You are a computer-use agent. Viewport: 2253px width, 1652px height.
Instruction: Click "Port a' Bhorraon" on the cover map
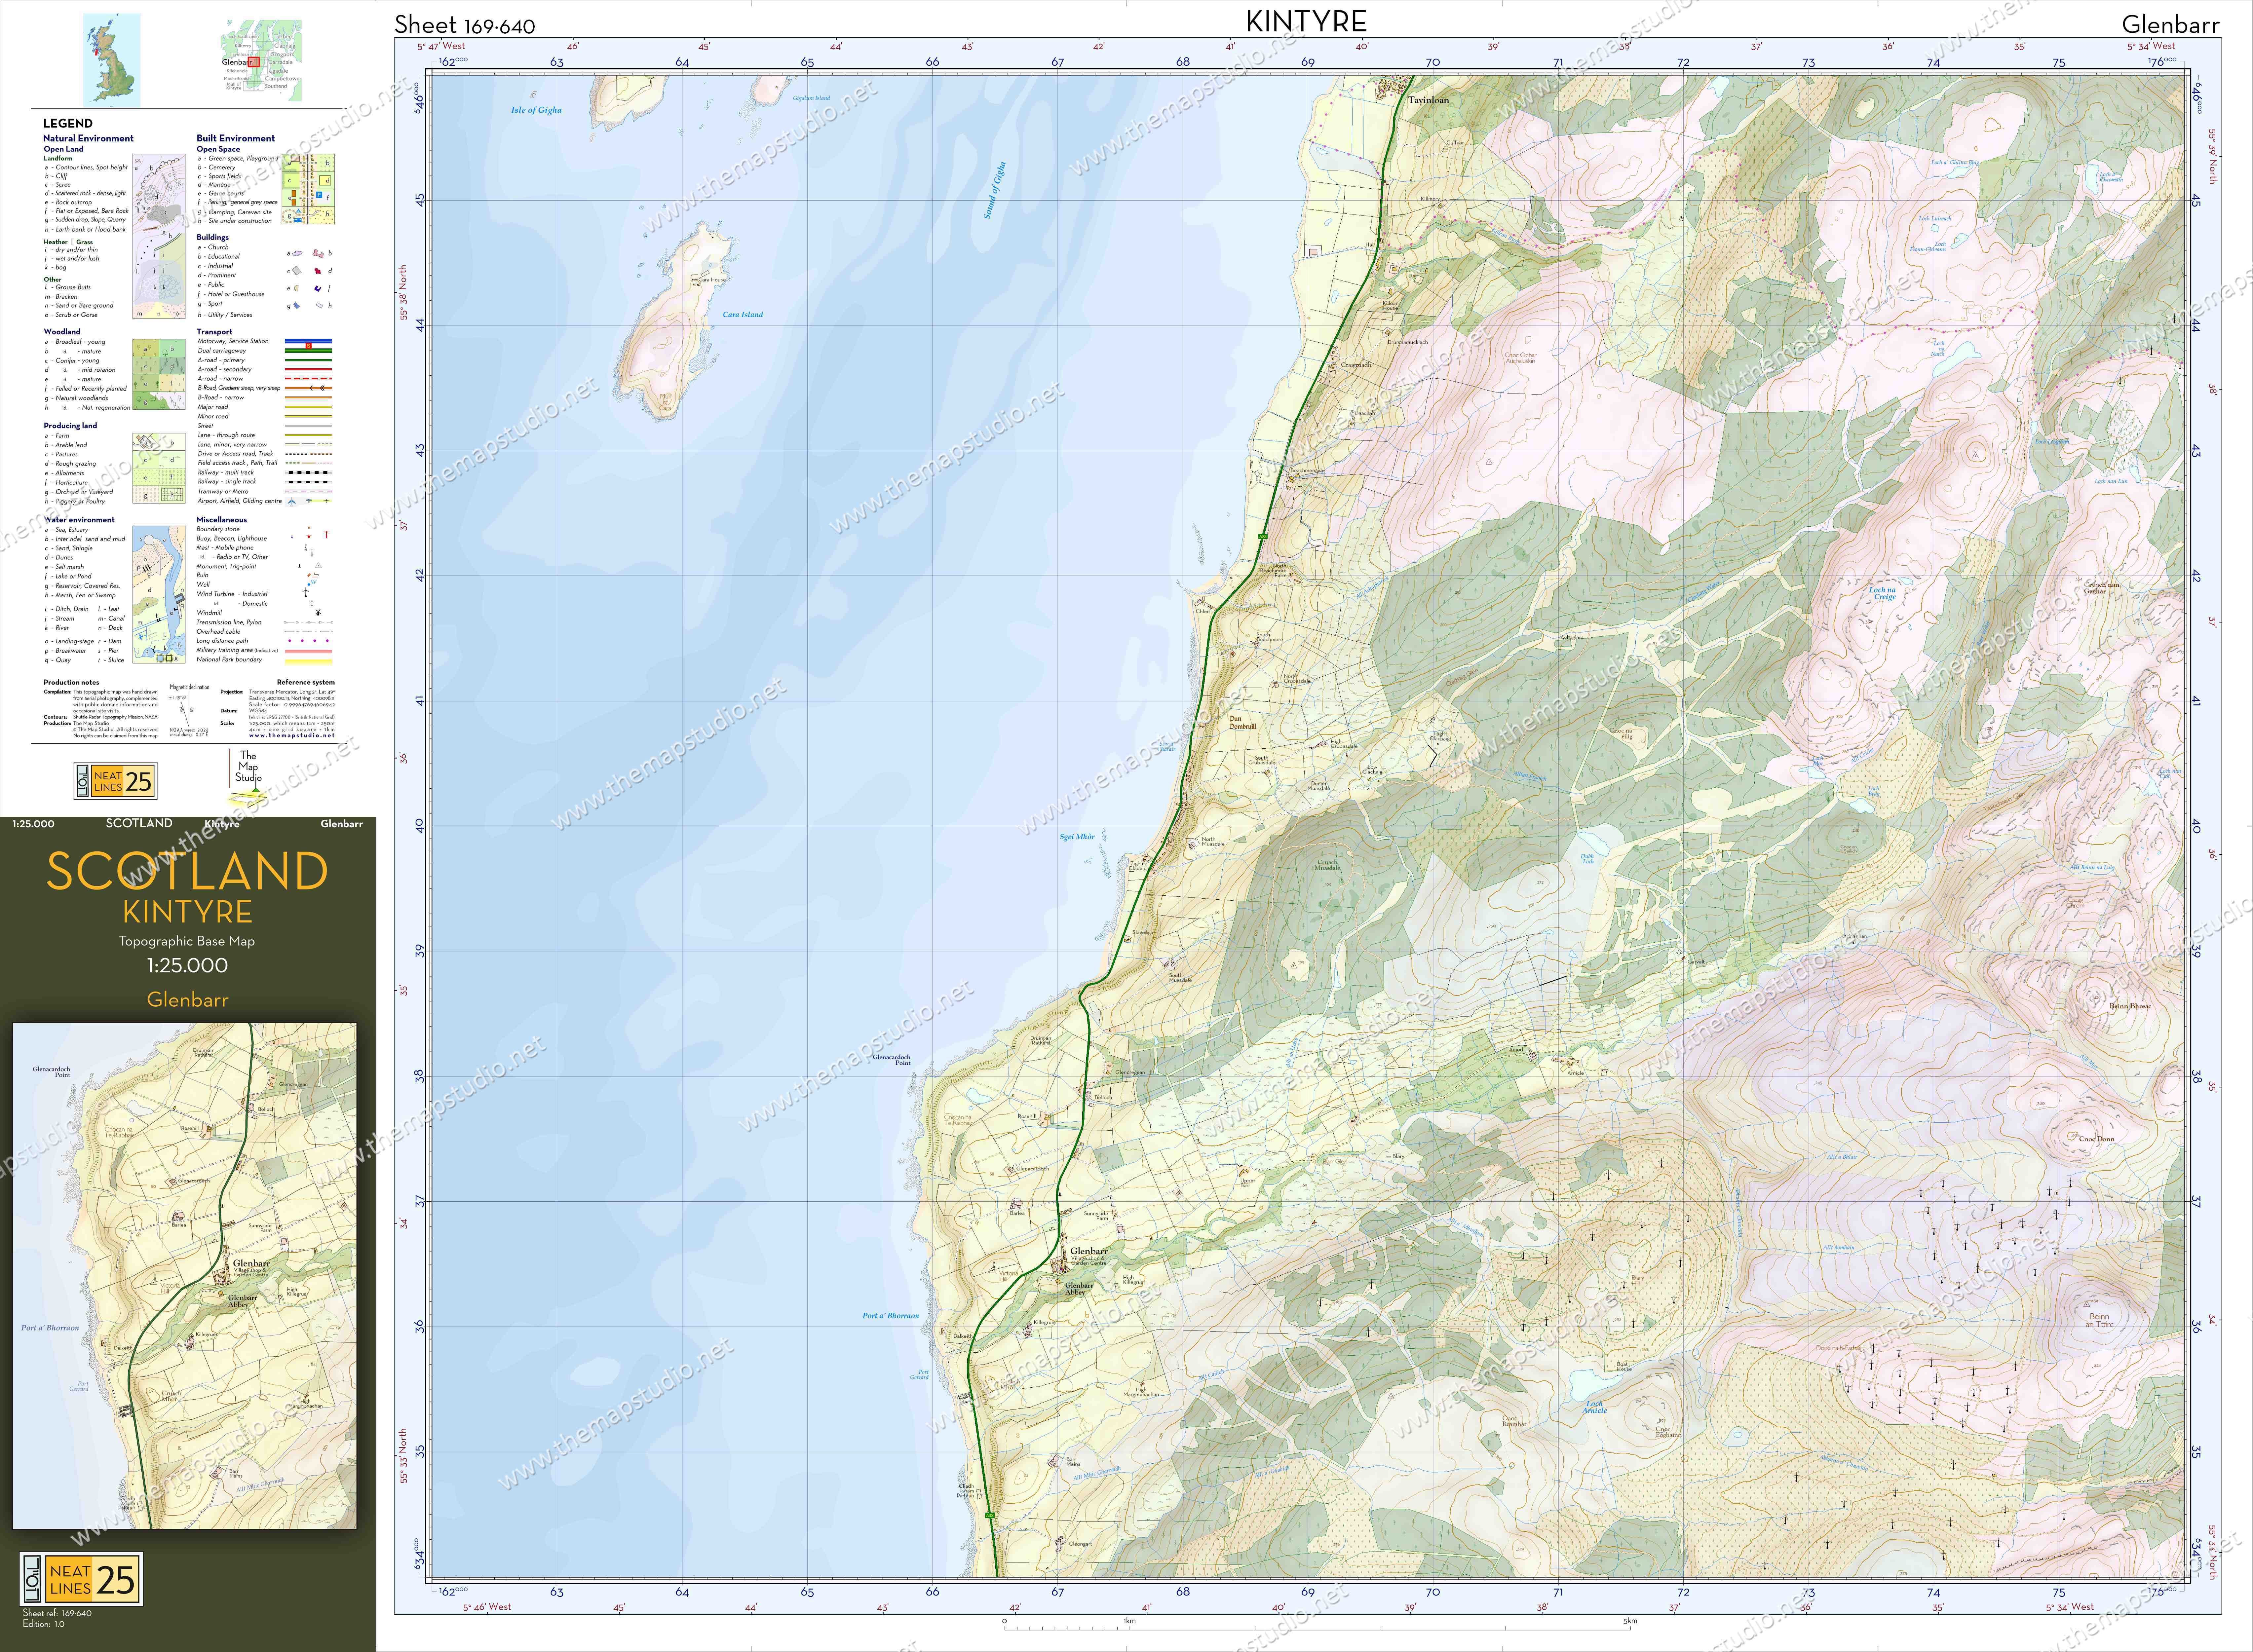click(x=50, y=1328)
